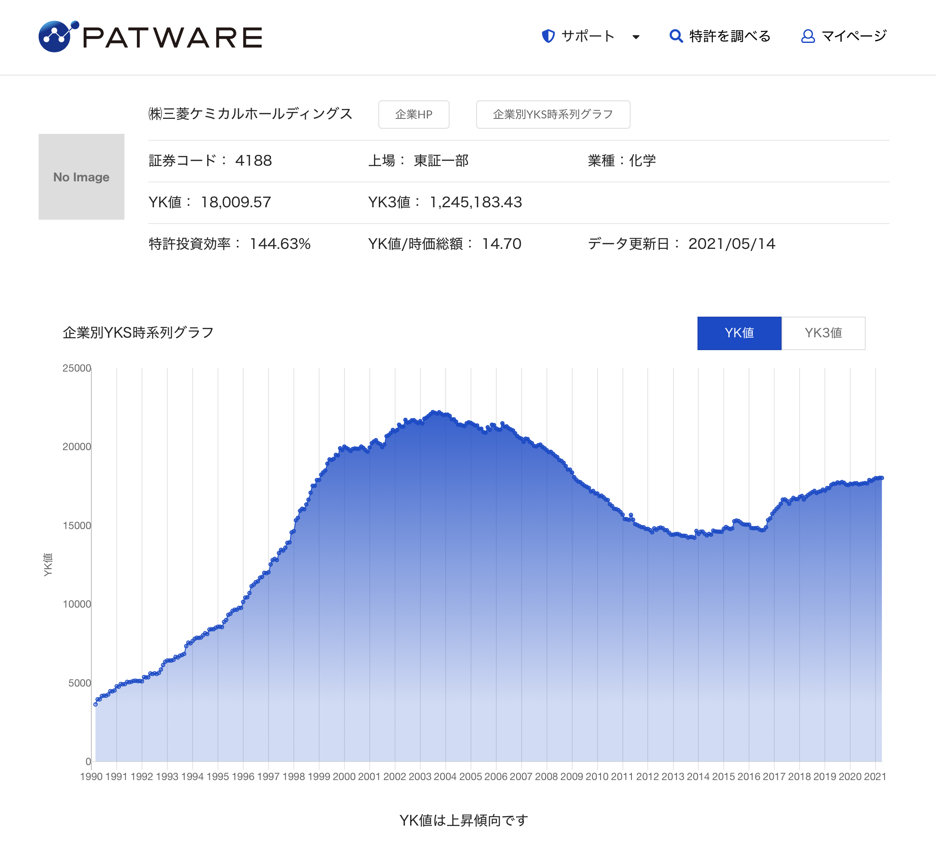Switch to the YK3値 chart tab
This screenshot has width=936, height=847.
click(x=823, y=333)
